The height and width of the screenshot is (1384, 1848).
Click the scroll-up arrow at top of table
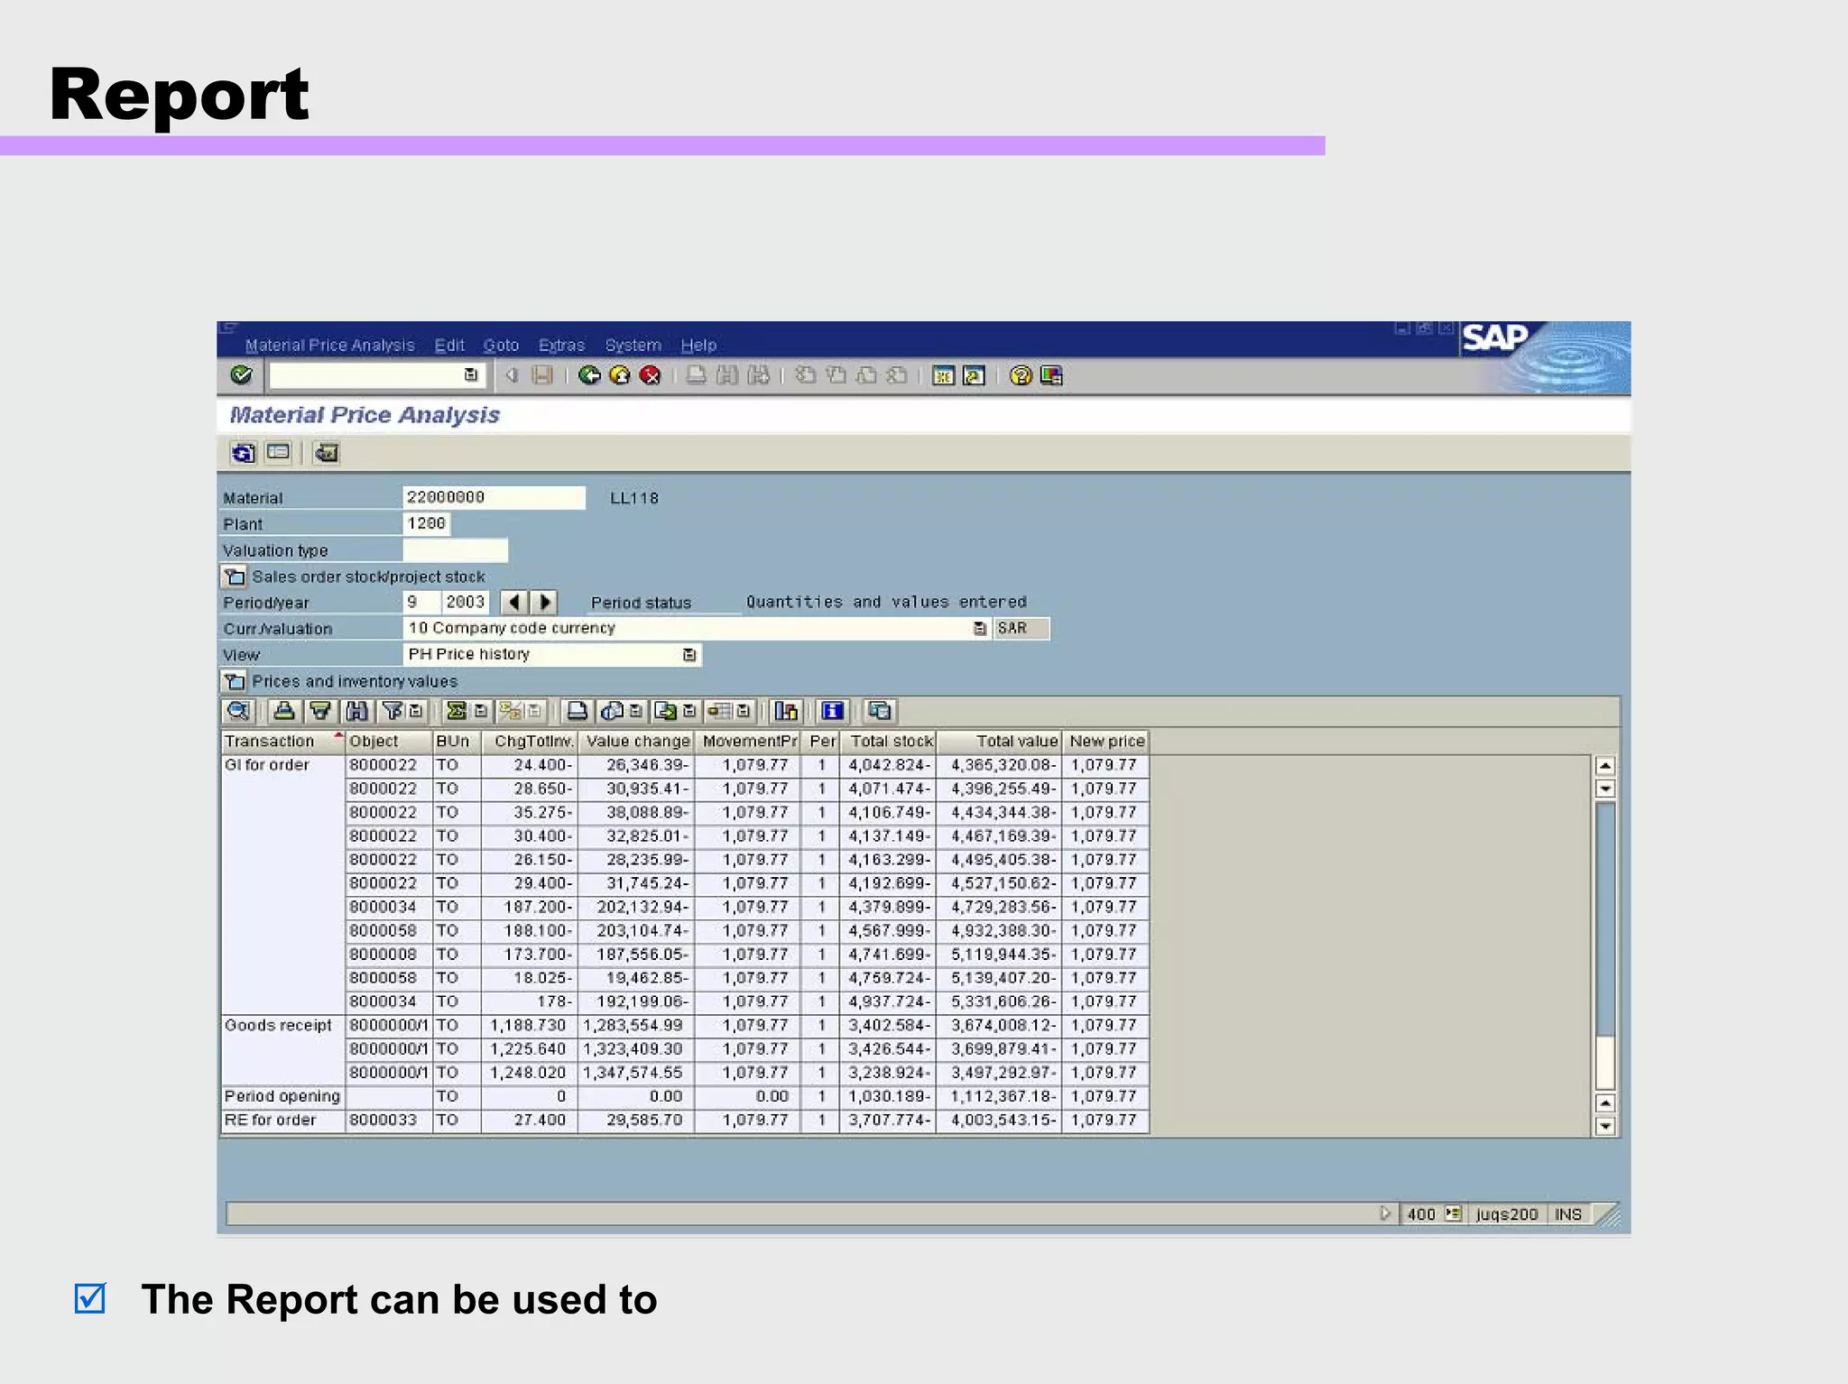coord(1605,766)
